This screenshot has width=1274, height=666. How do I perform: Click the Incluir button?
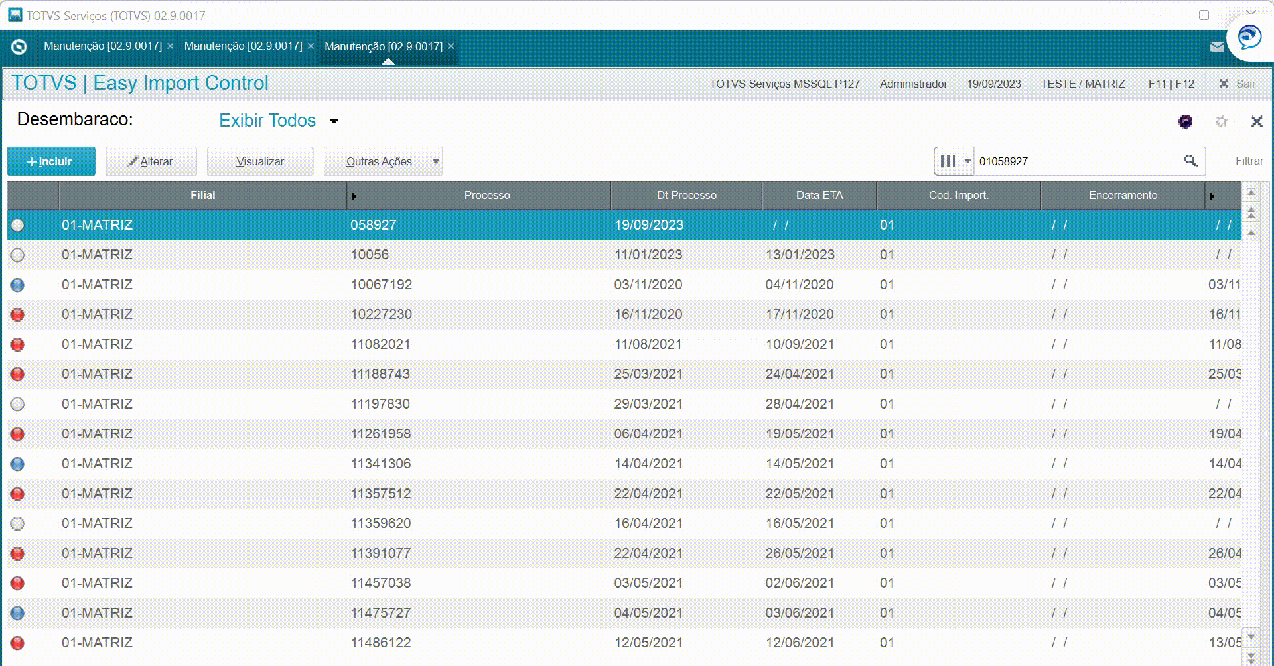tap(51, 161)
